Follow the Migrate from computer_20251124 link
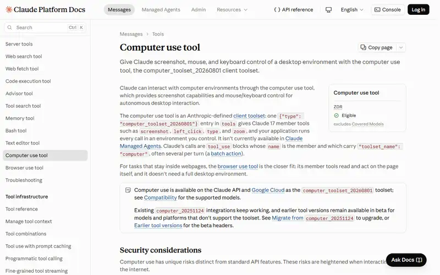The width and height of the screenshot is (440, 275). [313, 218]
